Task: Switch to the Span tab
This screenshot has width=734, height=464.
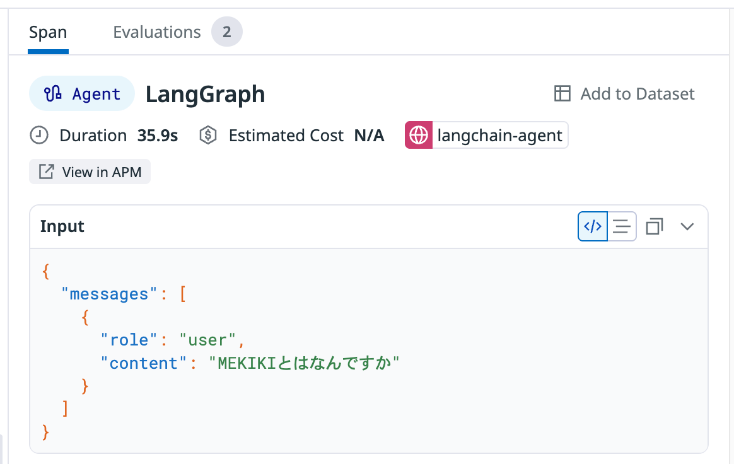Action: pyautogui.click(x=48, y=32)
